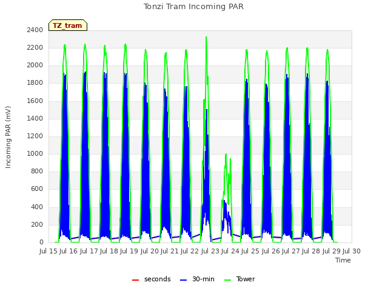Click the 600 y-axis tick label
The image size is (388, 291).
click(x=37, y=189)
